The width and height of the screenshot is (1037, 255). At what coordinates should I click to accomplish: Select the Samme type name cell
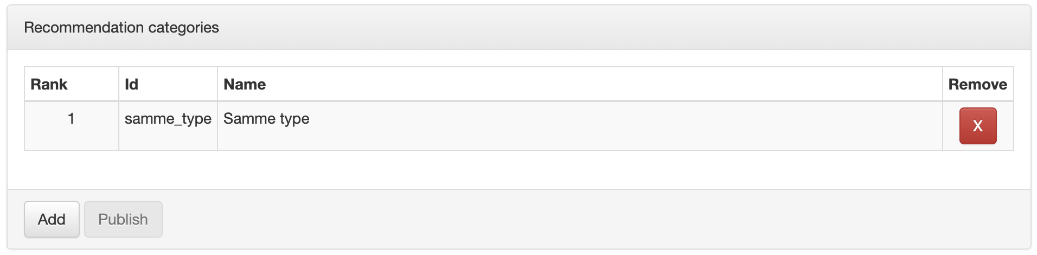pos(266,119)
